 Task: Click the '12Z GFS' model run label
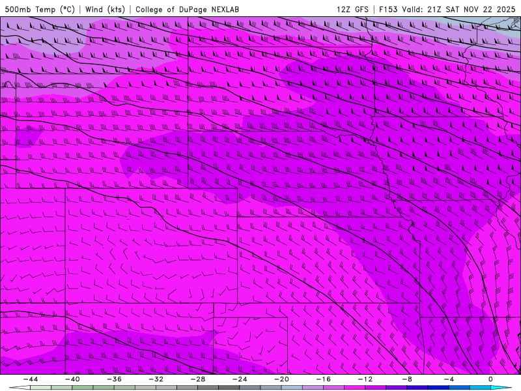coord(352,9)
